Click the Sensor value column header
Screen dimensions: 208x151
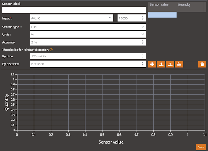point(159,4)
